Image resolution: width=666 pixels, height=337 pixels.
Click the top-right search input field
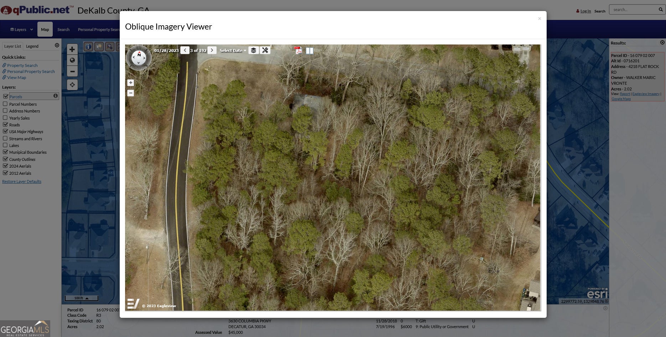634,10
